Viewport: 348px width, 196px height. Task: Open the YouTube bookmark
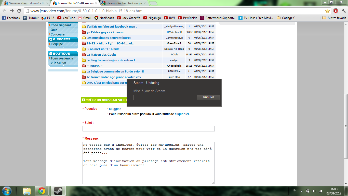[x=66, y=18]
